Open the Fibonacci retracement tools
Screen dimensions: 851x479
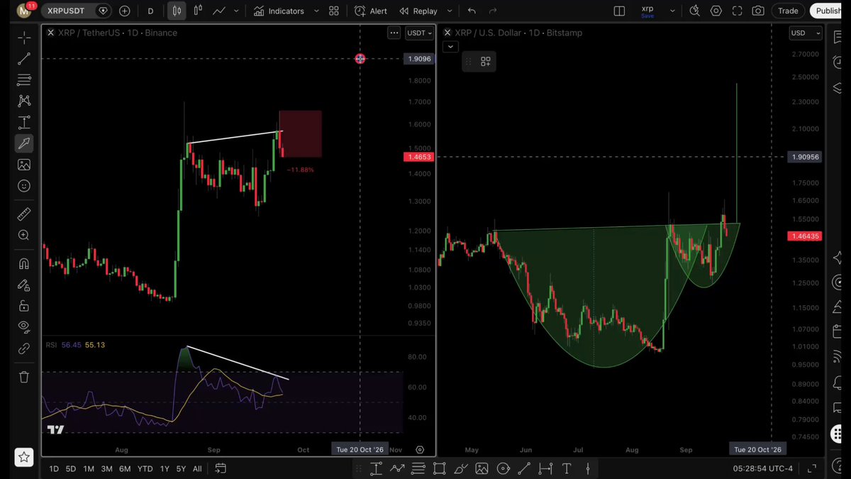(24, 79)
